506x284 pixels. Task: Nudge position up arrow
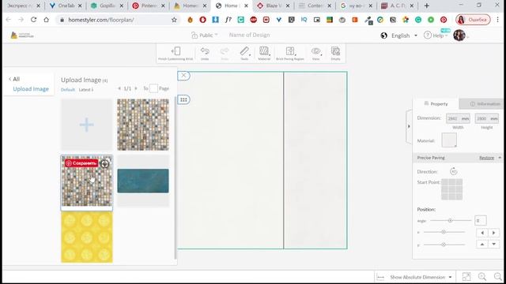click(482, 245)
